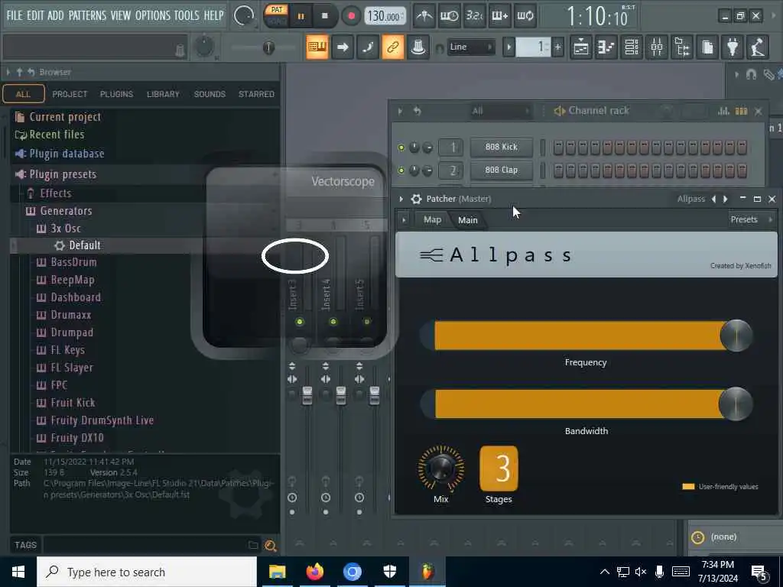Viewport: 783px width, 587px height.
Task: Open the Patcher Presets dropdown
Action: [751, 219]
